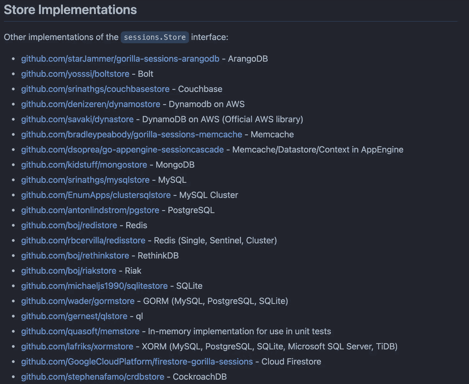Screen dimensions: 469x384
Task: Open dsoprea go-appengine-sessioncascade link
Action: [122, 150]
